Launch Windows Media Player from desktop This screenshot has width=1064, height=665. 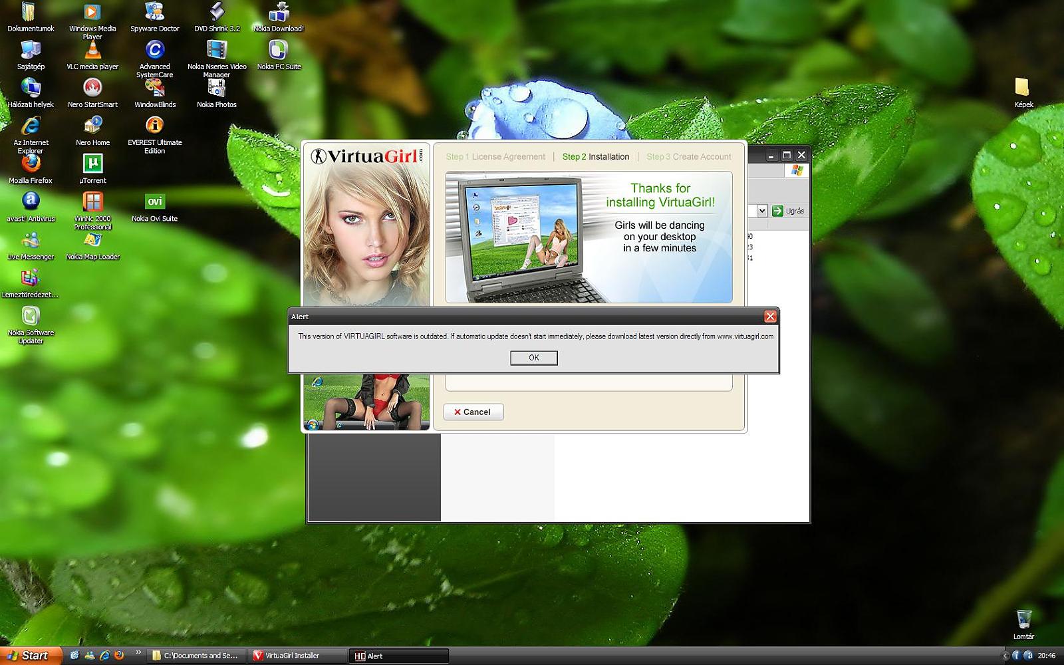[92, 21]
